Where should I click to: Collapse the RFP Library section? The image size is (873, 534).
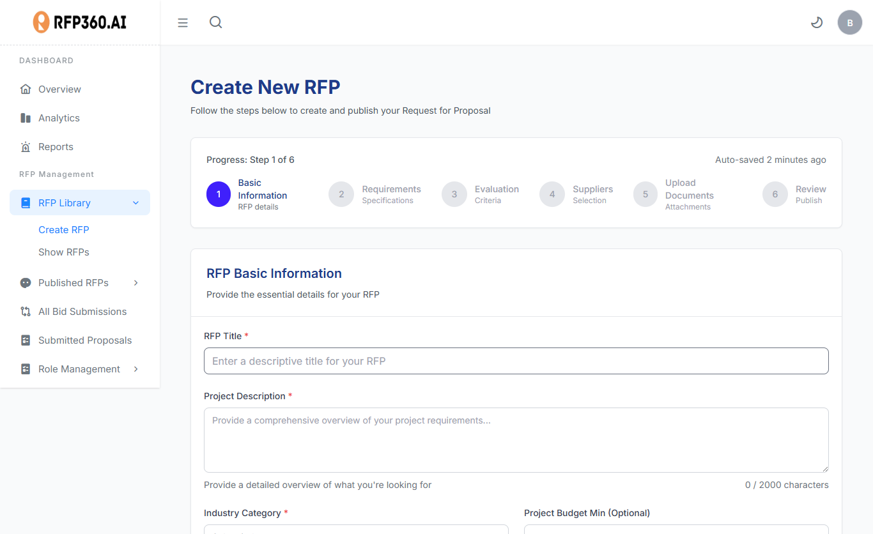point(135,202)
